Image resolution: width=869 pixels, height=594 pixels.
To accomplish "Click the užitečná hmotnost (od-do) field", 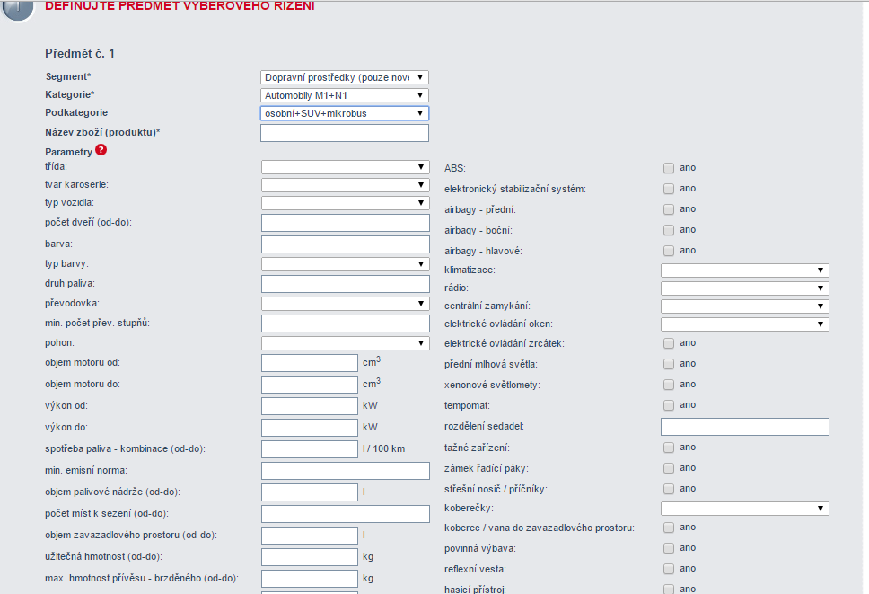I will 309,557.
